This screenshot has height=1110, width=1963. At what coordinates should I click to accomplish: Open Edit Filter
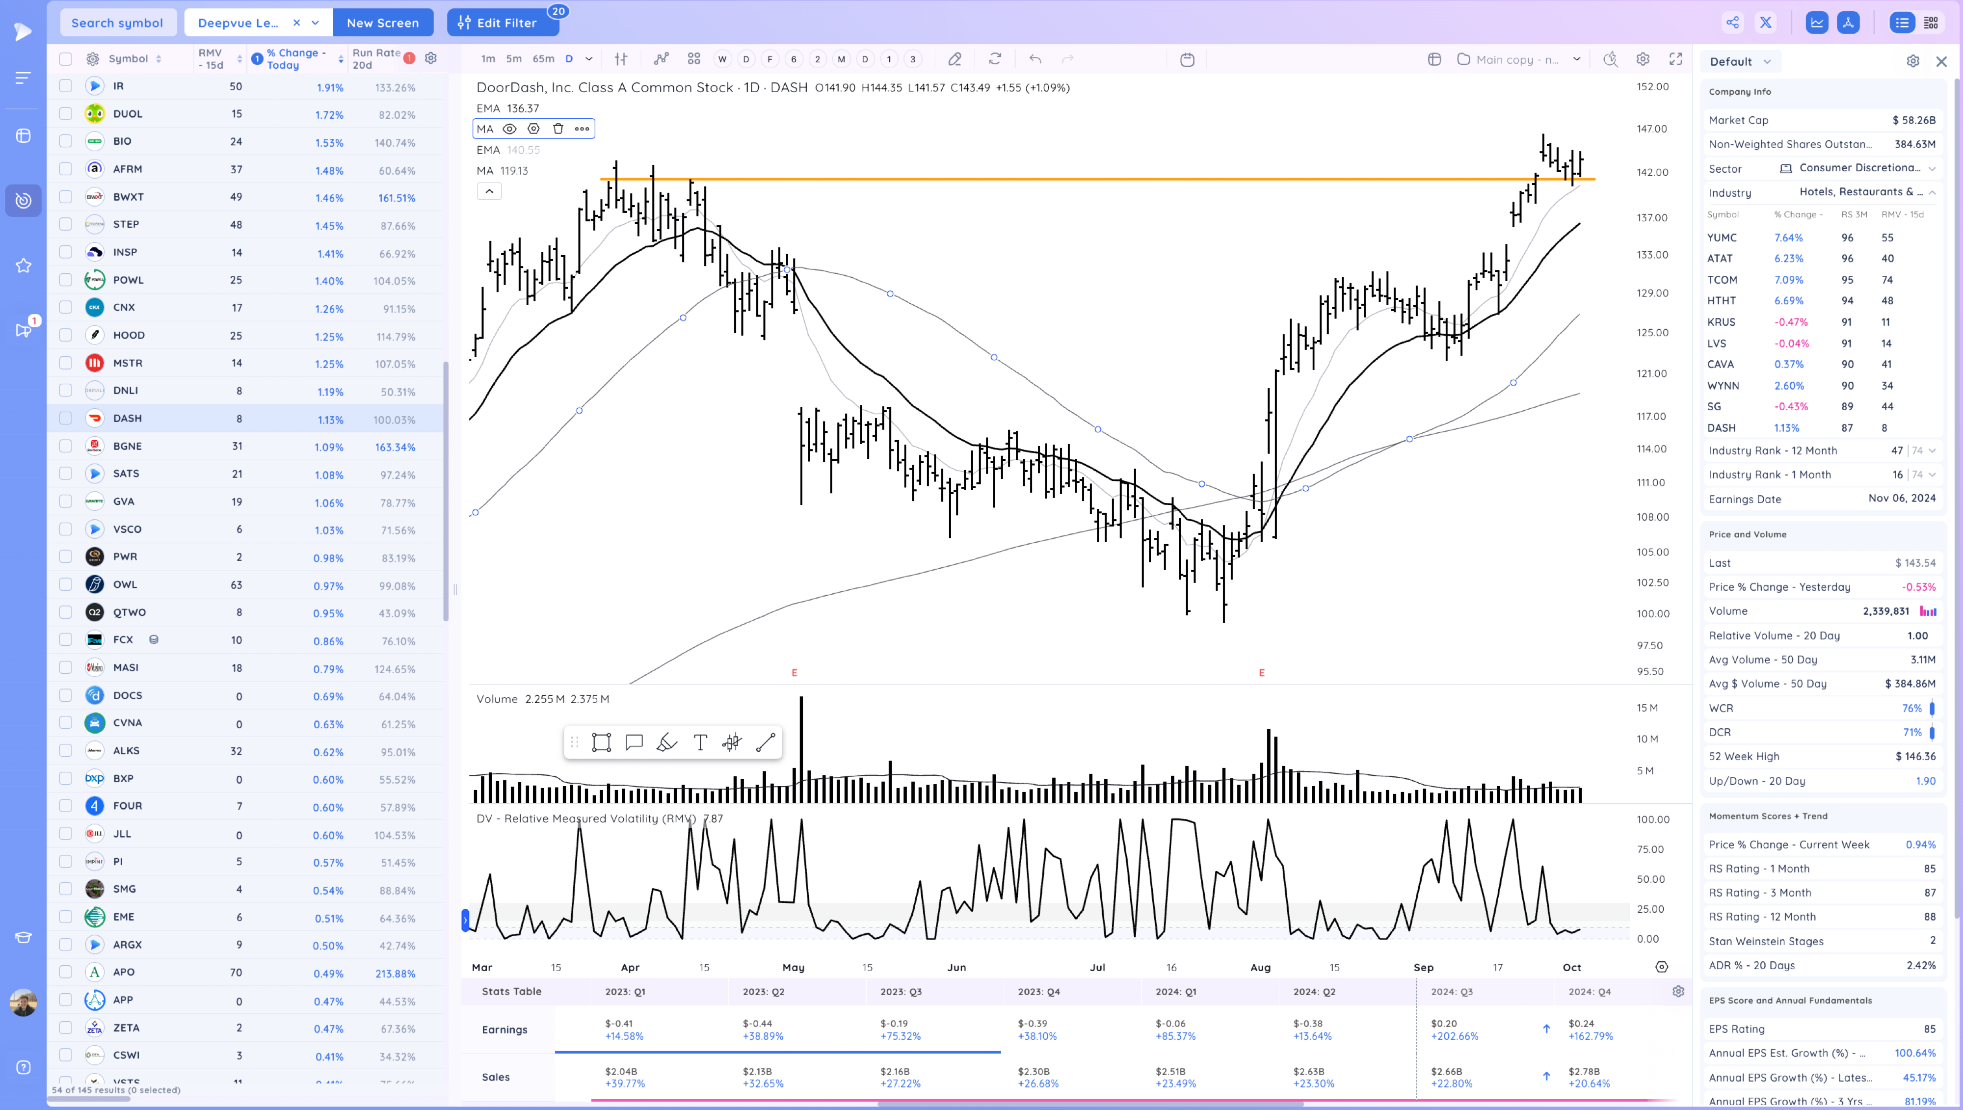503,23
